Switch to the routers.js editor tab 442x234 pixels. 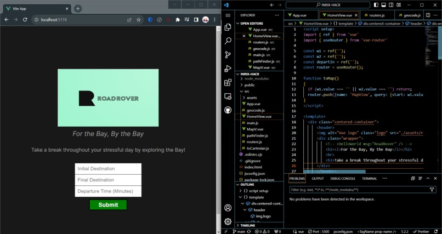tap(376, 15)
